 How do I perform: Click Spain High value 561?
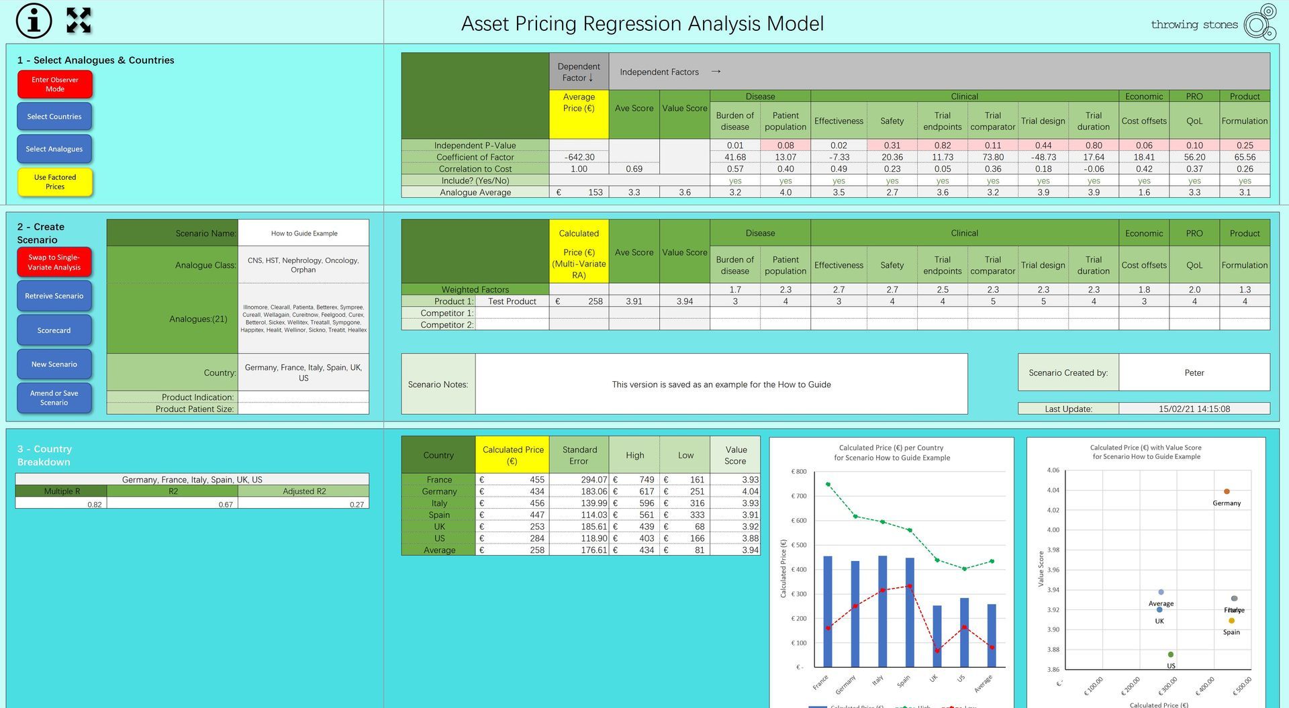(634, 515)
